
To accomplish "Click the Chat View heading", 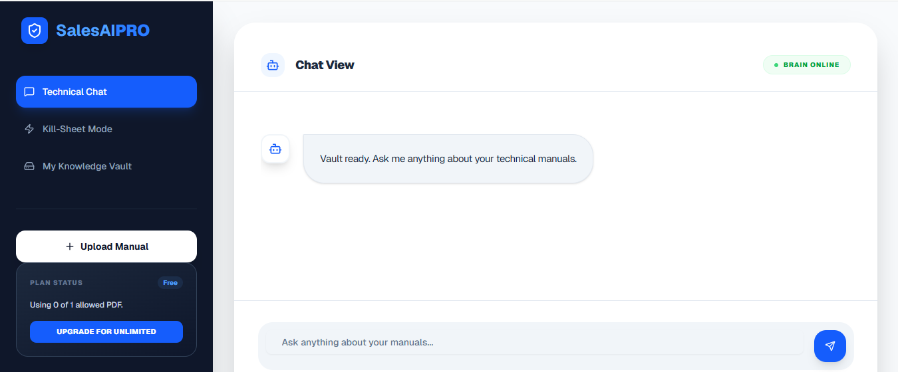I will (325, 65).
